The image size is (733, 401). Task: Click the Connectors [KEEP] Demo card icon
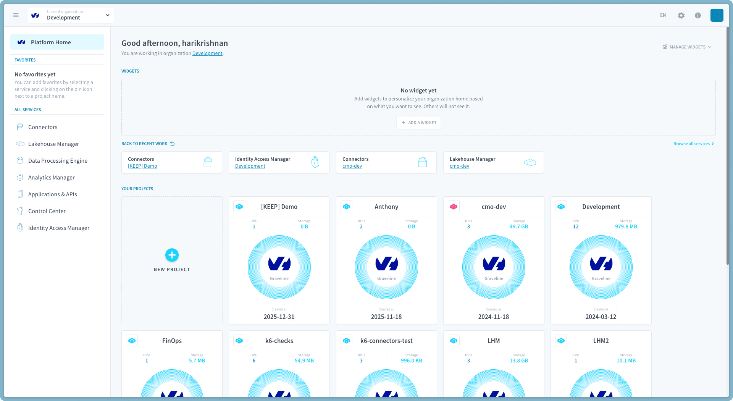(208, 162)
